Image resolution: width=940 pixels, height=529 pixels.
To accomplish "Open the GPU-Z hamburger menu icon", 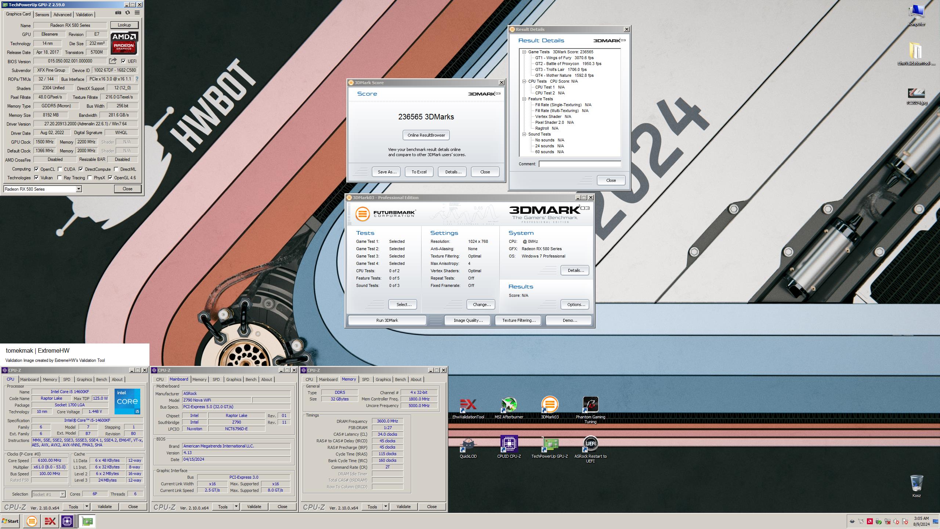I will pos(137,13).
